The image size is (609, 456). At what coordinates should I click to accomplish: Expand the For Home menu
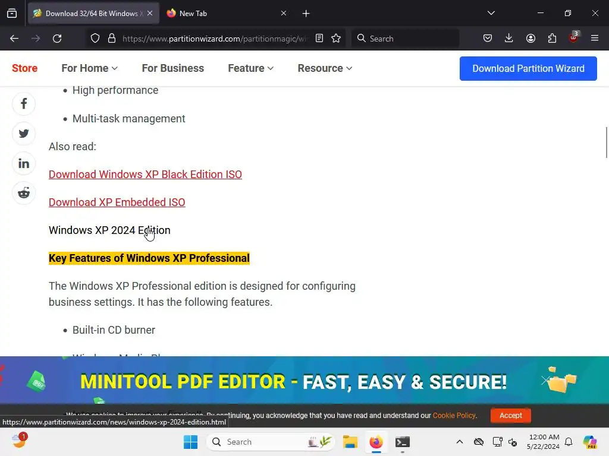pos(89,68)
